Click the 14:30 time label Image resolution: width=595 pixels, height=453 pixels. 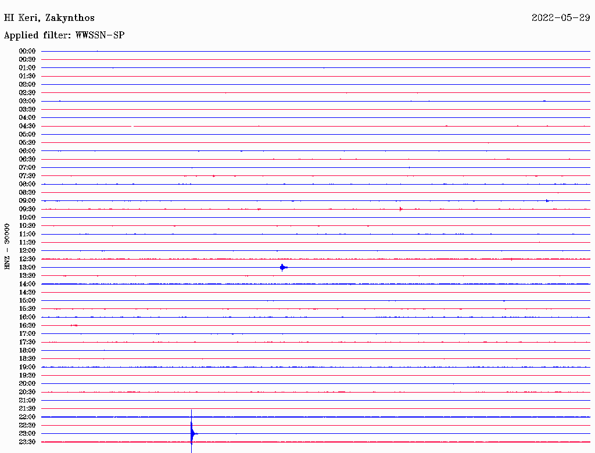pos(27,293)
